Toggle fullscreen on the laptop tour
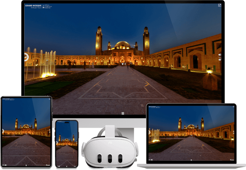Viewport: 246px width, 170px height. [x=233, y=107]
